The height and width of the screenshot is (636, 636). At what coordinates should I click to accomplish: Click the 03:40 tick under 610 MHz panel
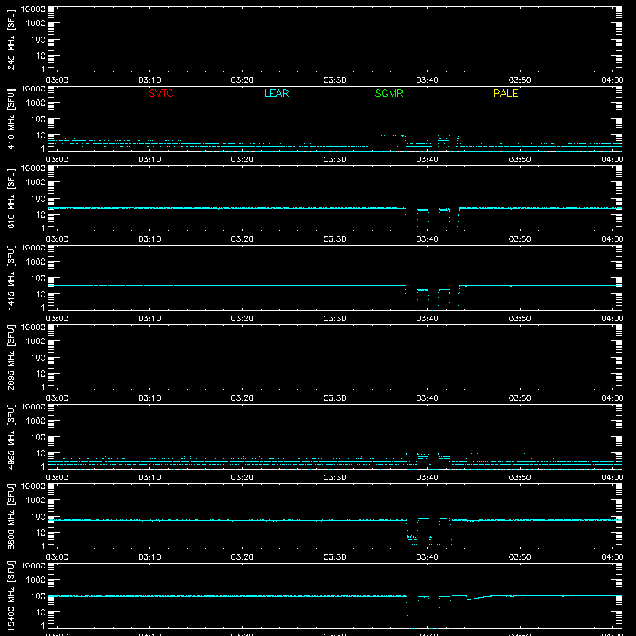coord(427,239)
